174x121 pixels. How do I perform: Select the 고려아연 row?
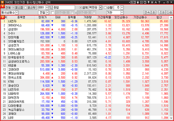point(85,69)
